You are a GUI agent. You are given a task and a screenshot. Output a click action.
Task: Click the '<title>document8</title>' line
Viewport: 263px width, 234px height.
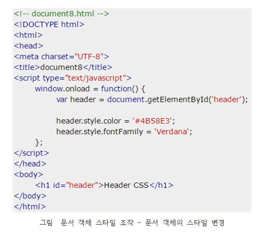click(63, 68)
